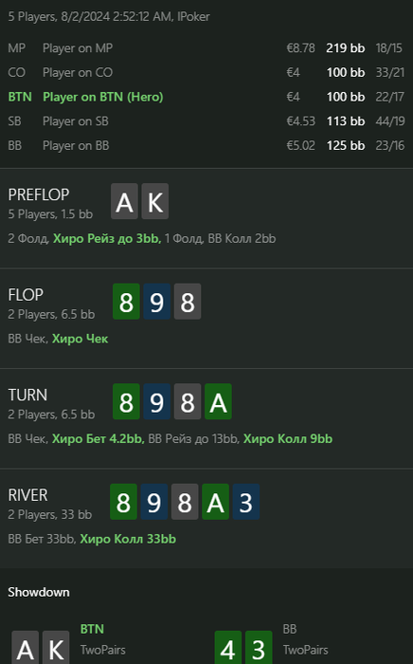Click the RIVER section heading
The width and height of the screenshot is (413, 664).
click(27, 495)
